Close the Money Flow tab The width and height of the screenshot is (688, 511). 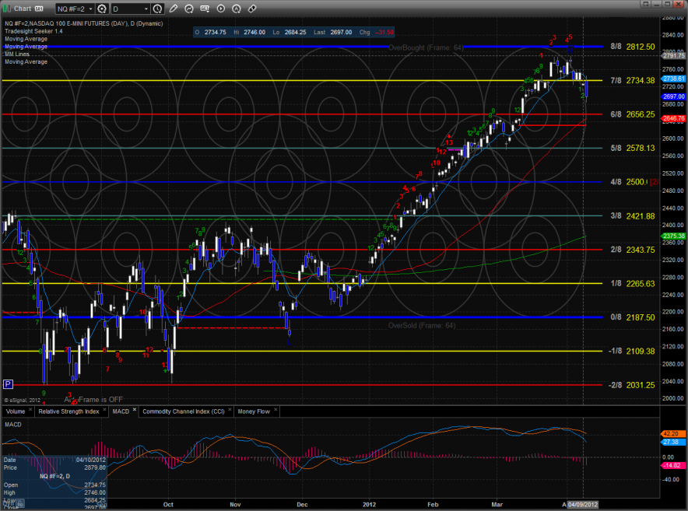(x=276, y=408)
